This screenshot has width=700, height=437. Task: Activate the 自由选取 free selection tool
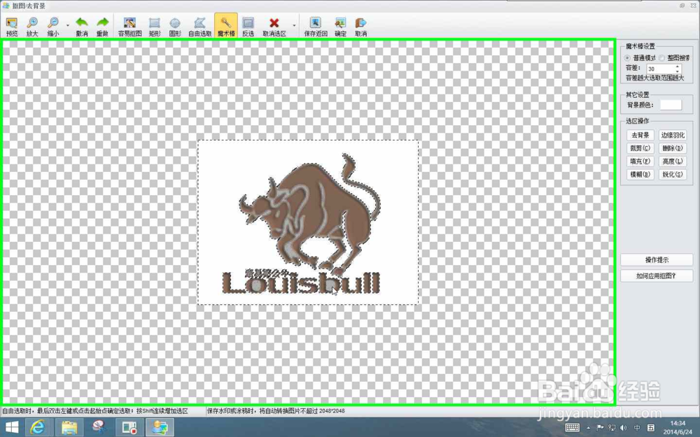pyautogui.click(x=199, y=27)
